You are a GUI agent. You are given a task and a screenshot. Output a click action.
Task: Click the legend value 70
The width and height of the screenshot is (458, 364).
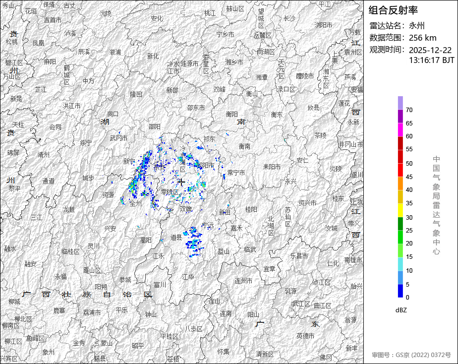click(409, 110)
